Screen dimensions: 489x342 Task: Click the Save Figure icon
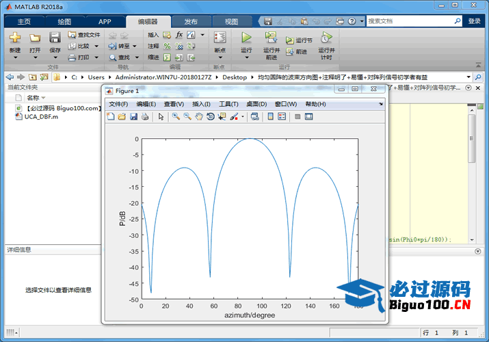[133, 117]
